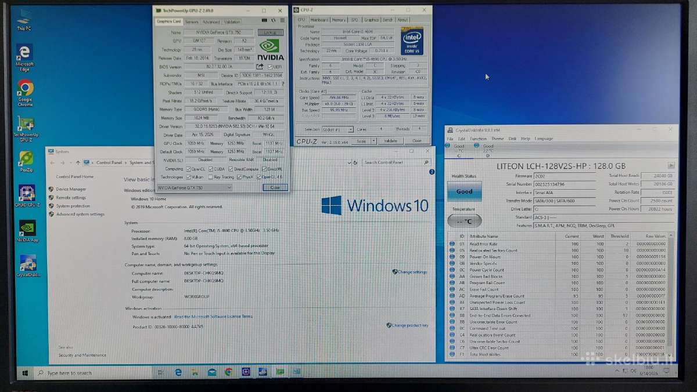This screenshot has width=697, height=392.
Task: Click CrystalDiskInfo next-disk arrow icon
Action: (x=671, y=166)
